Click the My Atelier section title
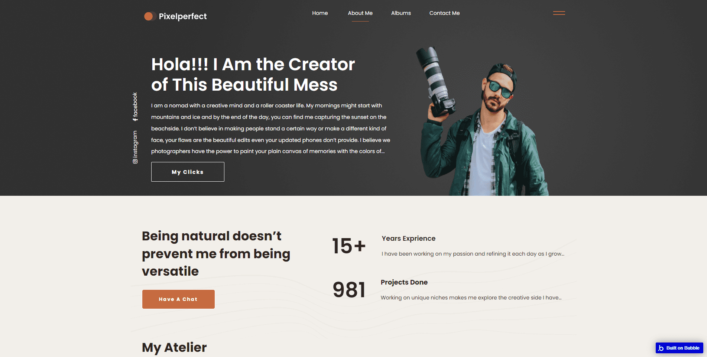 pos(174,347)
